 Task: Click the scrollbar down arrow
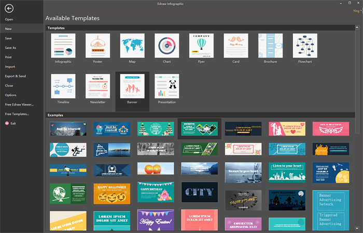click(357, 229)
